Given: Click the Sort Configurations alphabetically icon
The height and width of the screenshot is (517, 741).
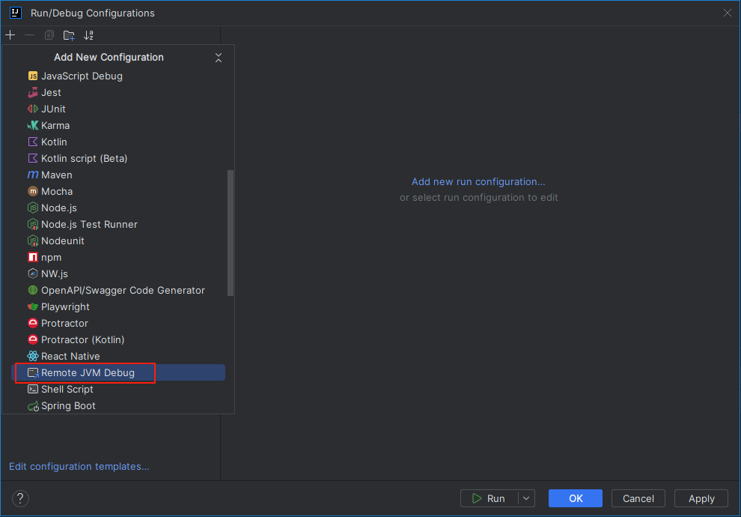Looking at the screenshot, I should point(89,35).
